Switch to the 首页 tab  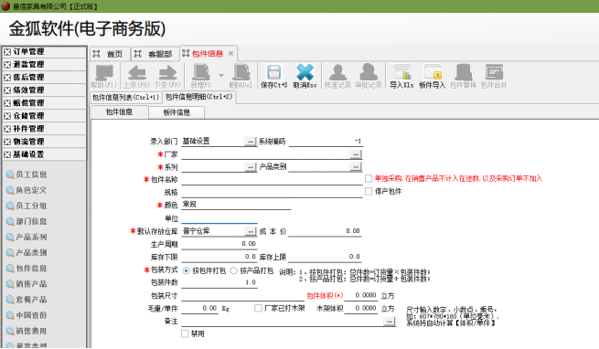pos(110,54)
